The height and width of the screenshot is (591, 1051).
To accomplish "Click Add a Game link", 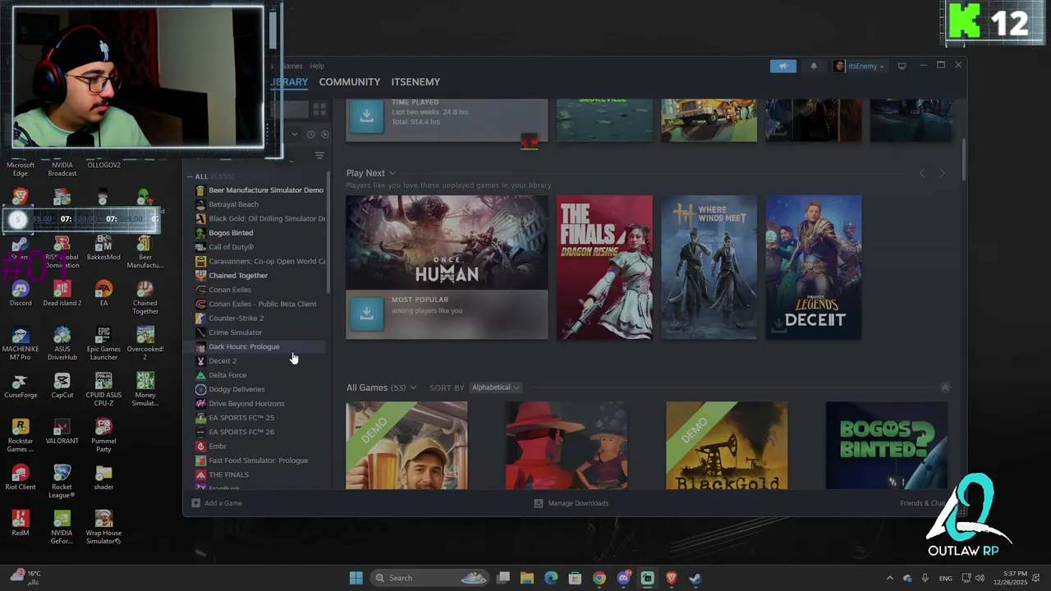I will pos(217,503).
